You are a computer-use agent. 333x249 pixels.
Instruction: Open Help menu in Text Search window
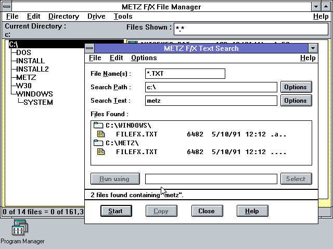pyautogui.click(x=308, y=58)
